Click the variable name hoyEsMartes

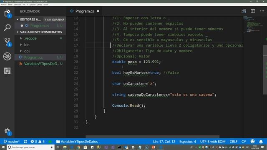135,72
